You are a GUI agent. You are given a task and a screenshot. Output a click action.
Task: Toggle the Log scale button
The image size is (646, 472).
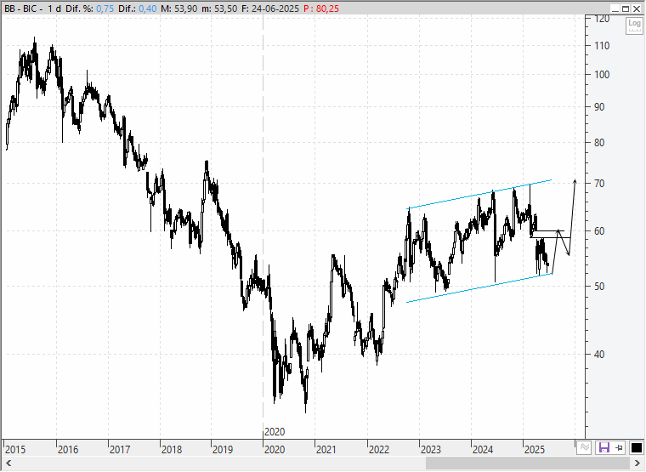[634, 26]
